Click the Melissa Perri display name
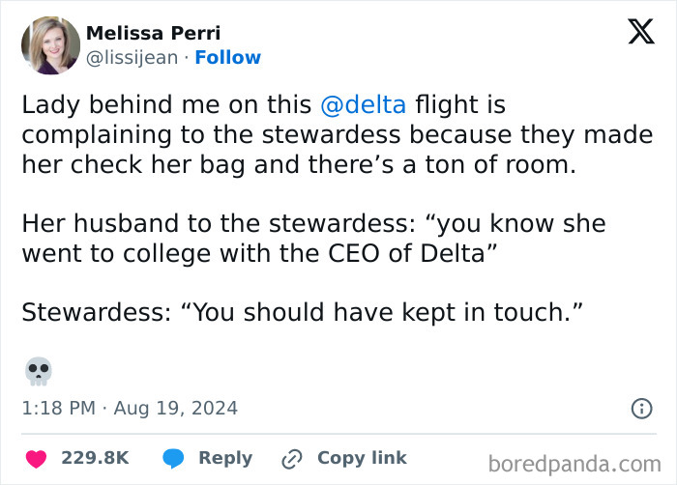The width and height of the screenshot is (677, 485). [154, 34]
